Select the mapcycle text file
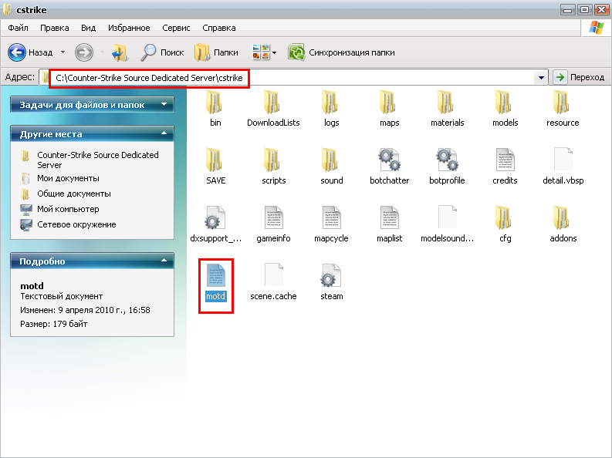The height and width of the screenshot is (458, 612). coord(331,224)
